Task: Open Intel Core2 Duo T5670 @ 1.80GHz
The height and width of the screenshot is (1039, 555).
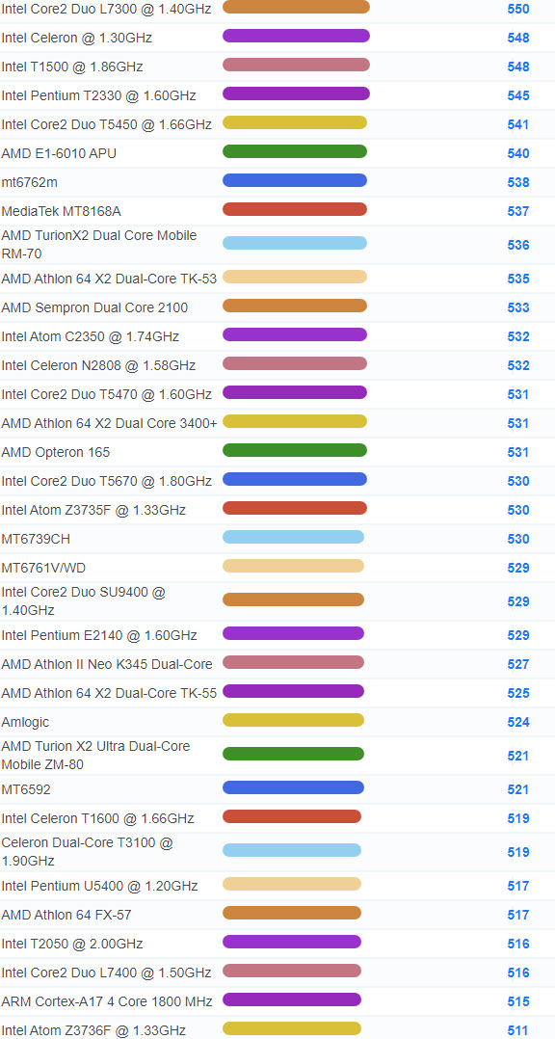Action: [107, 481]
